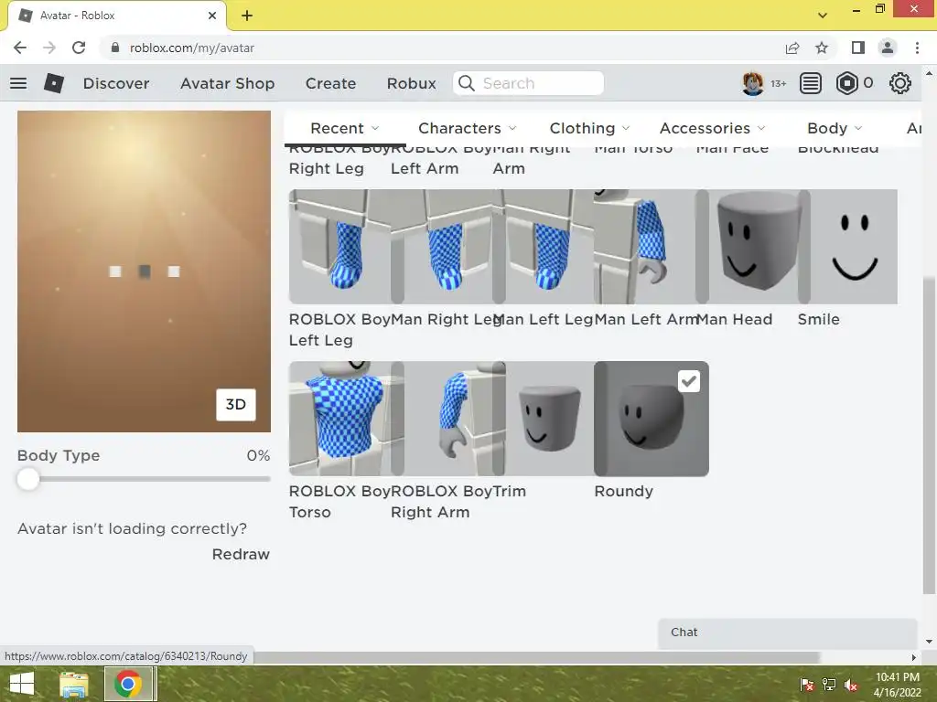Open the Chat panel bar
This screenshot has height=702, width=937.
tap(788, 633)
